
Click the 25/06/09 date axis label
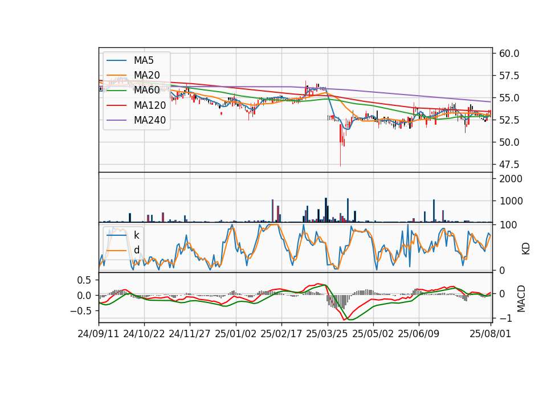(419, 334)
